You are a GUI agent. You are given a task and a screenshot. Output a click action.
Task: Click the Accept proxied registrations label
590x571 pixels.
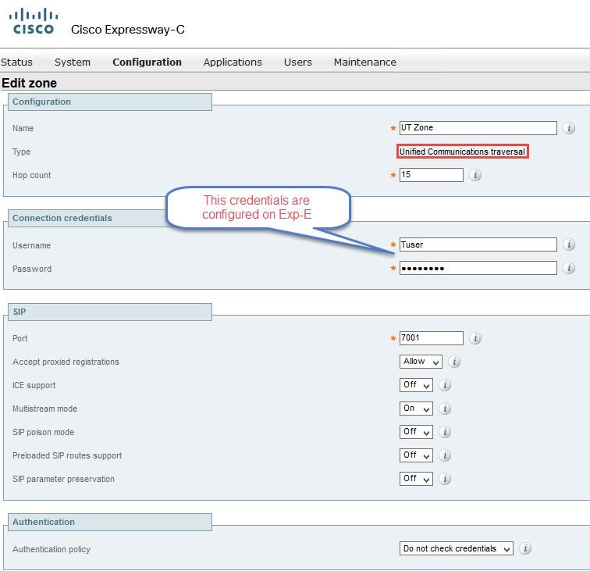pos(66,362)
